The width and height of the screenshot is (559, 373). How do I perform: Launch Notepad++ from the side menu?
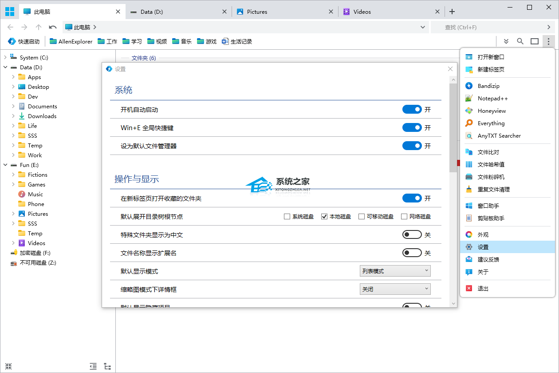tap(492, 98)
